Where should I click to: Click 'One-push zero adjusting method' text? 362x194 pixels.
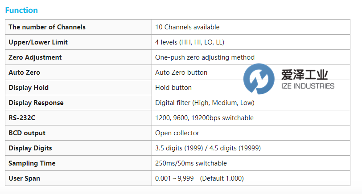(205, 57)
